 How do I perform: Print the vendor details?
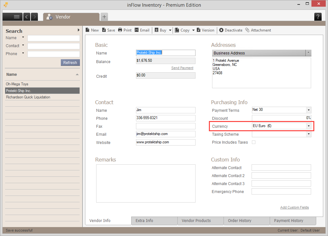[125, 30]
